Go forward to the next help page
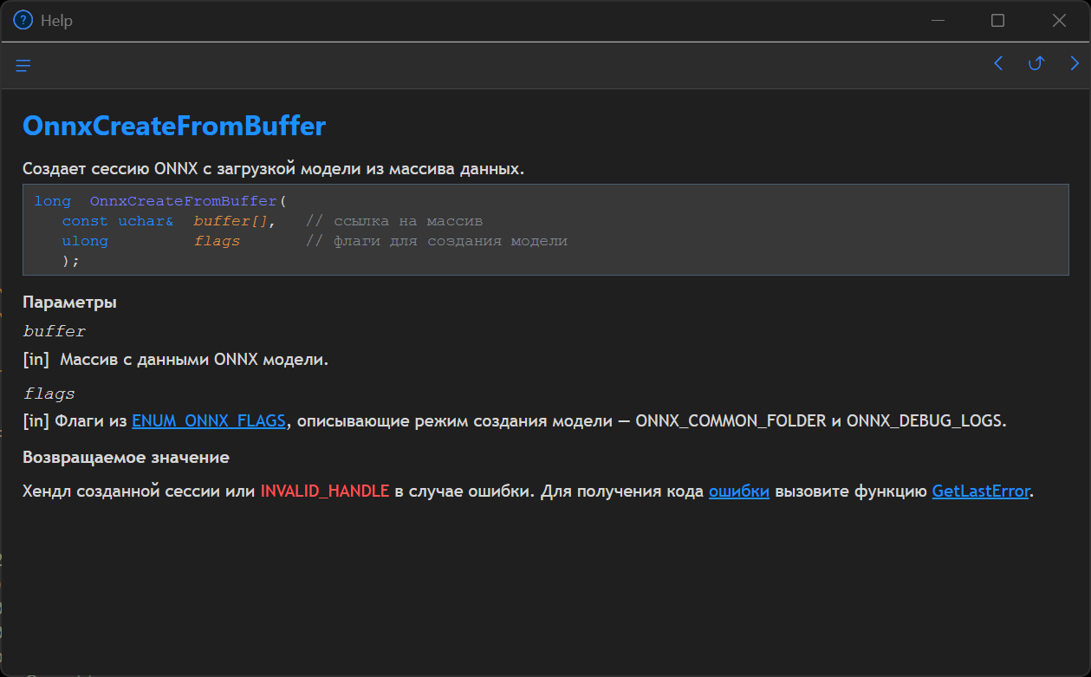The image size is (1091, 677). [x=1075, y=63]
